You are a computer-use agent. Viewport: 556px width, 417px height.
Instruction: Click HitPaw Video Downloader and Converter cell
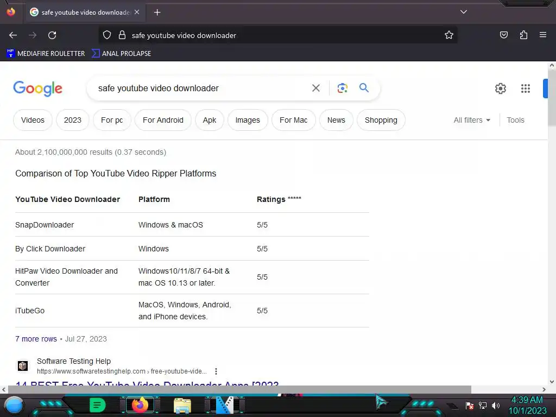pos(66,277)
